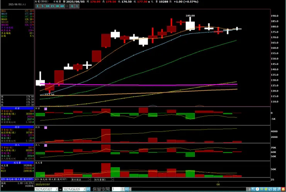Viewport: 286px width, 192px height.
Task: Select the 15-minute timeframe button
Action: point(52,6)
